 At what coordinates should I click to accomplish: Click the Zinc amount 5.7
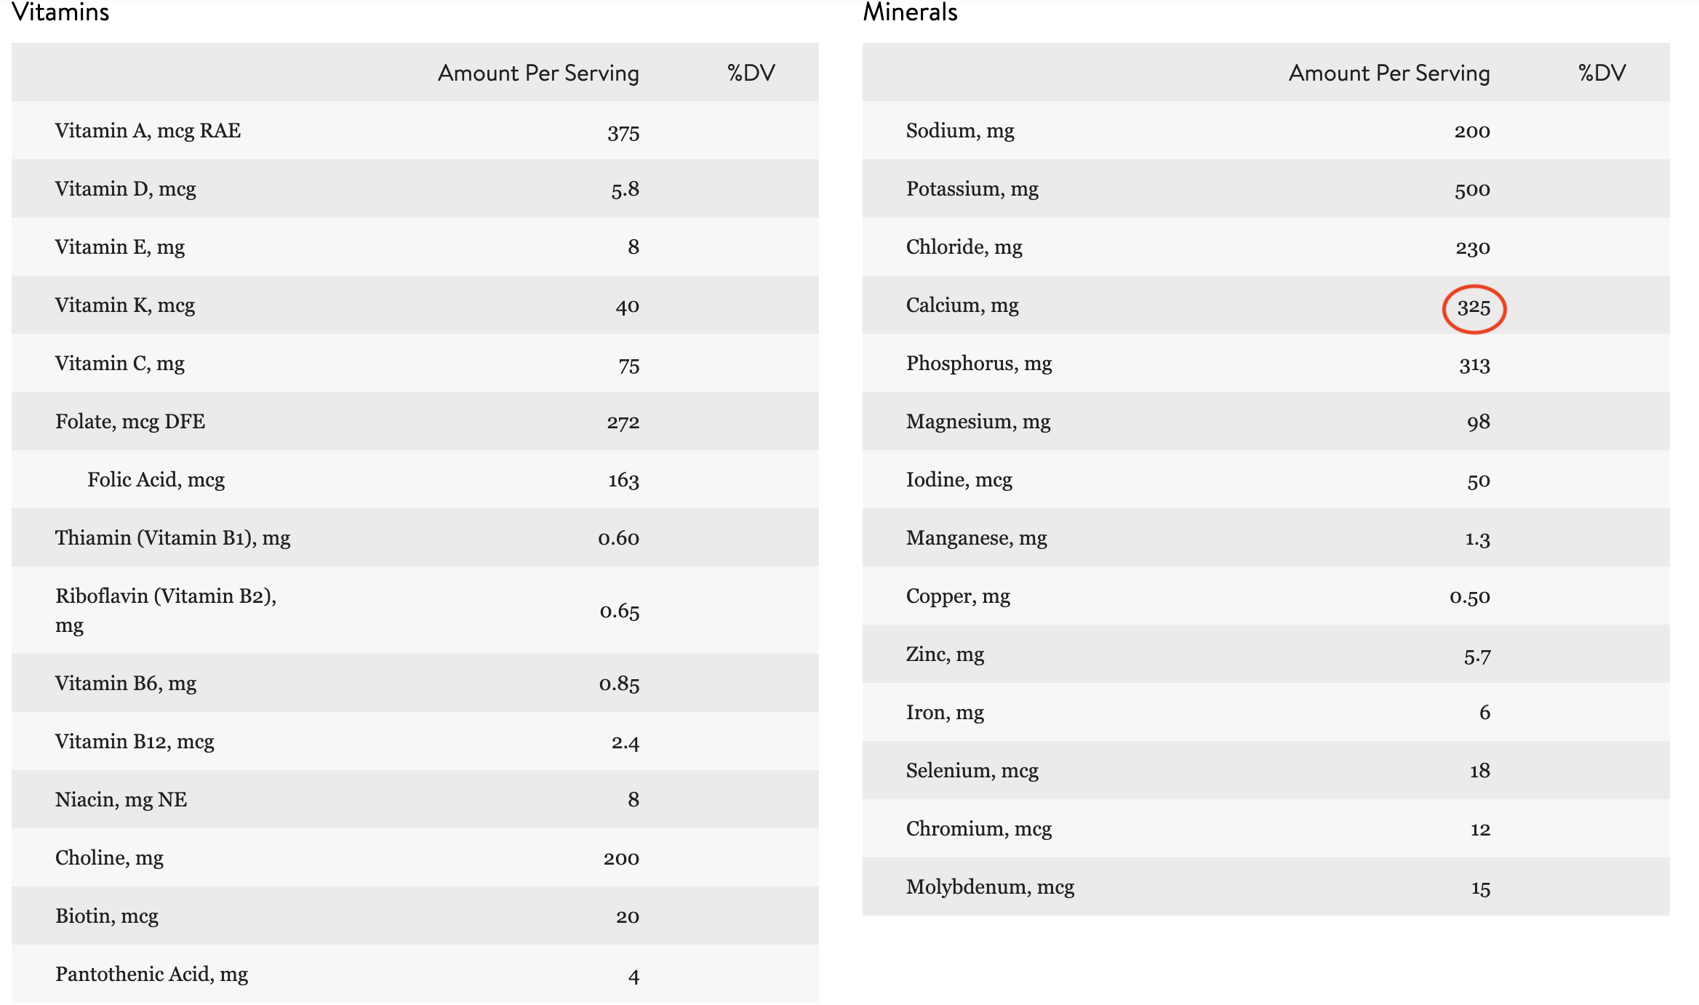(1477, 657)
